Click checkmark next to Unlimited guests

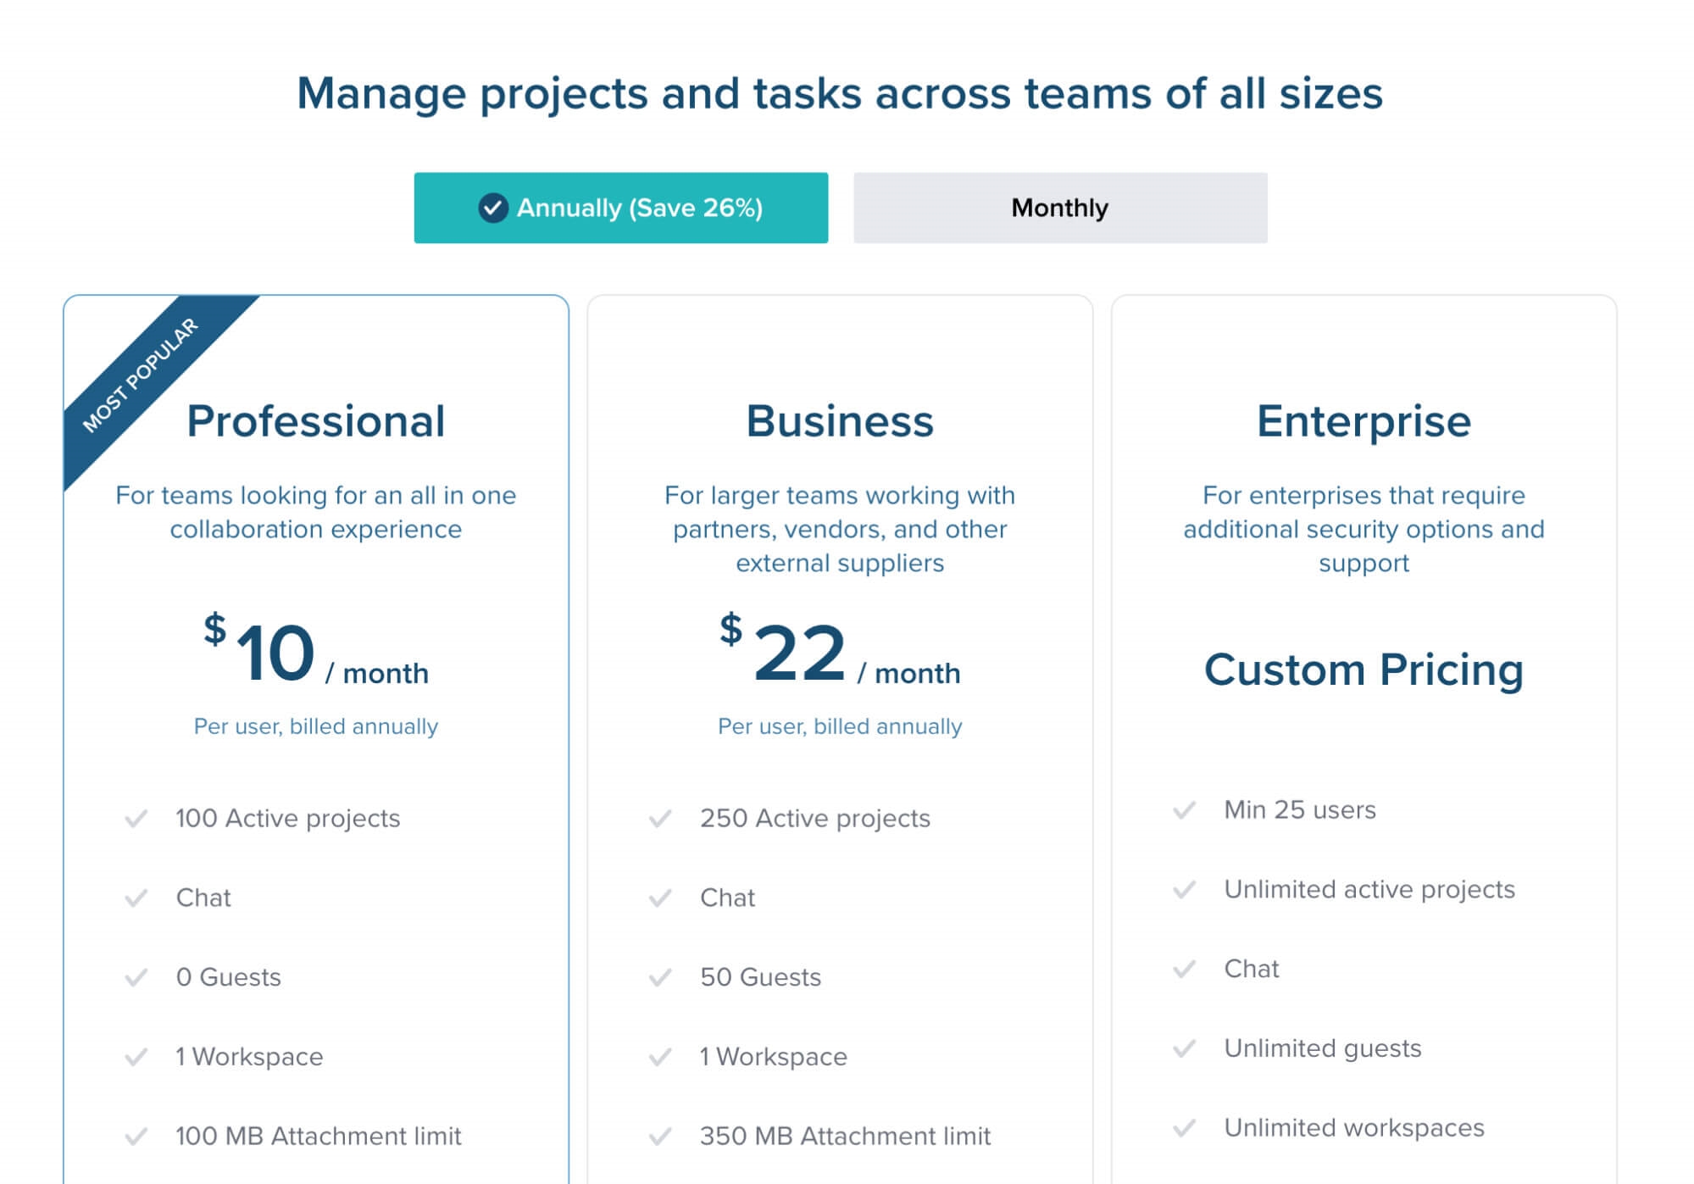tap(1184, 1048)
